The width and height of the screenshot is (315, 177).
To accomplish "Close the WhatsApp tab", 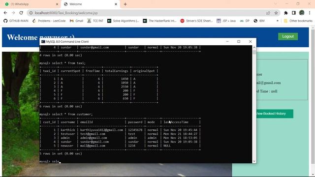I will point(57,4).
